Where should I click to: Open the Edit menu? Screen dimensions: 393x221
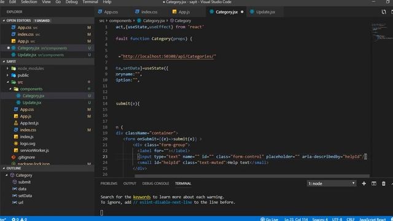(12, 2)
